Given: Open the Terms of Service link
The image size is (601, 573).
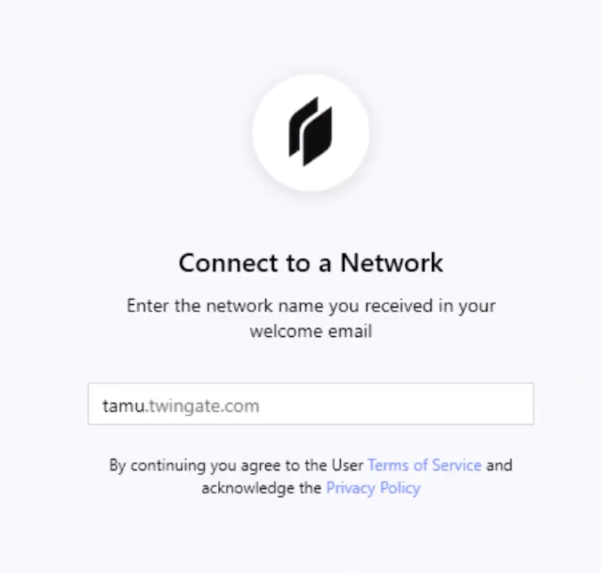Looking at the screenshot, I should coord(424,465).
